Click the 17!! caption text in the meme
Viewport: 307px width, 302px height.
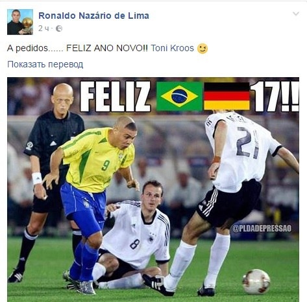[x=275, y=97]
